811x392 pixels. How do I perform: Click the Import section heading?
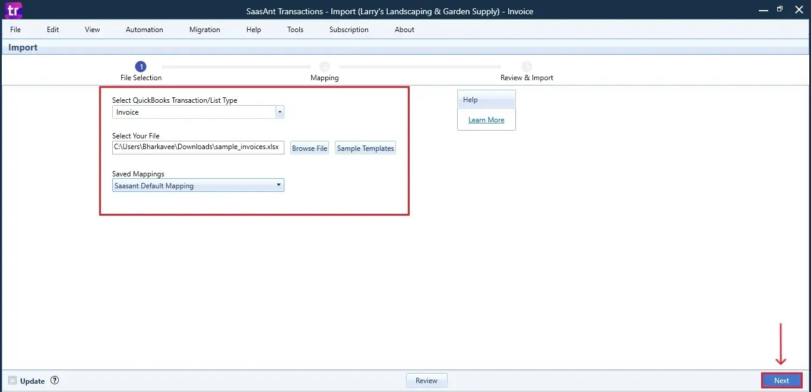(23, 48)
